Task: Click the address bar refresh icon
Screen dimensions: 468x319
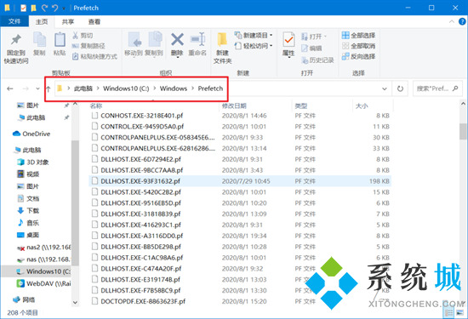Action: point(400,88)
